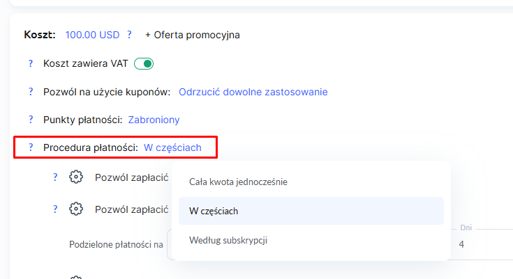
Task: Click the 100.00 USD cost link
Action: [93, 35]
